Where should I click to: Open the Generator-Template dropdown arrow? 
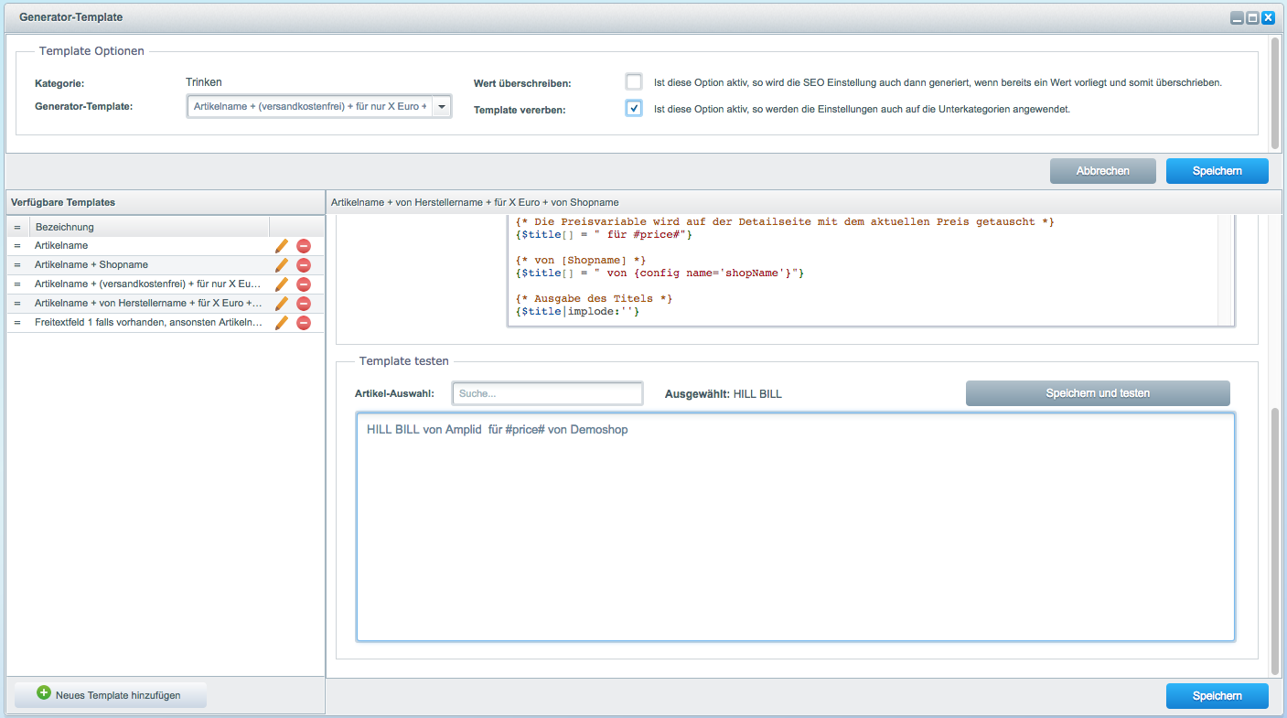pyautogui.click(x=441, y=106)
